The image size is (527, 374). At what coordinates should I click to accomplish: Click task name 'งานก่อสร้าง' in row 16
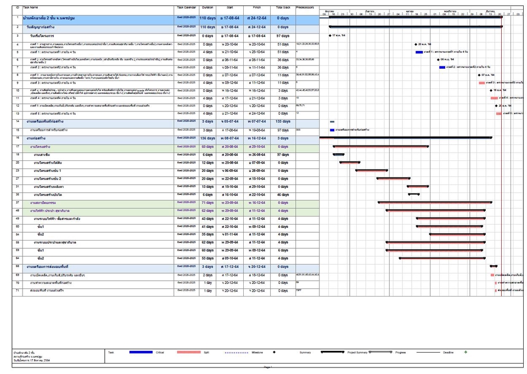coord(36,138)
